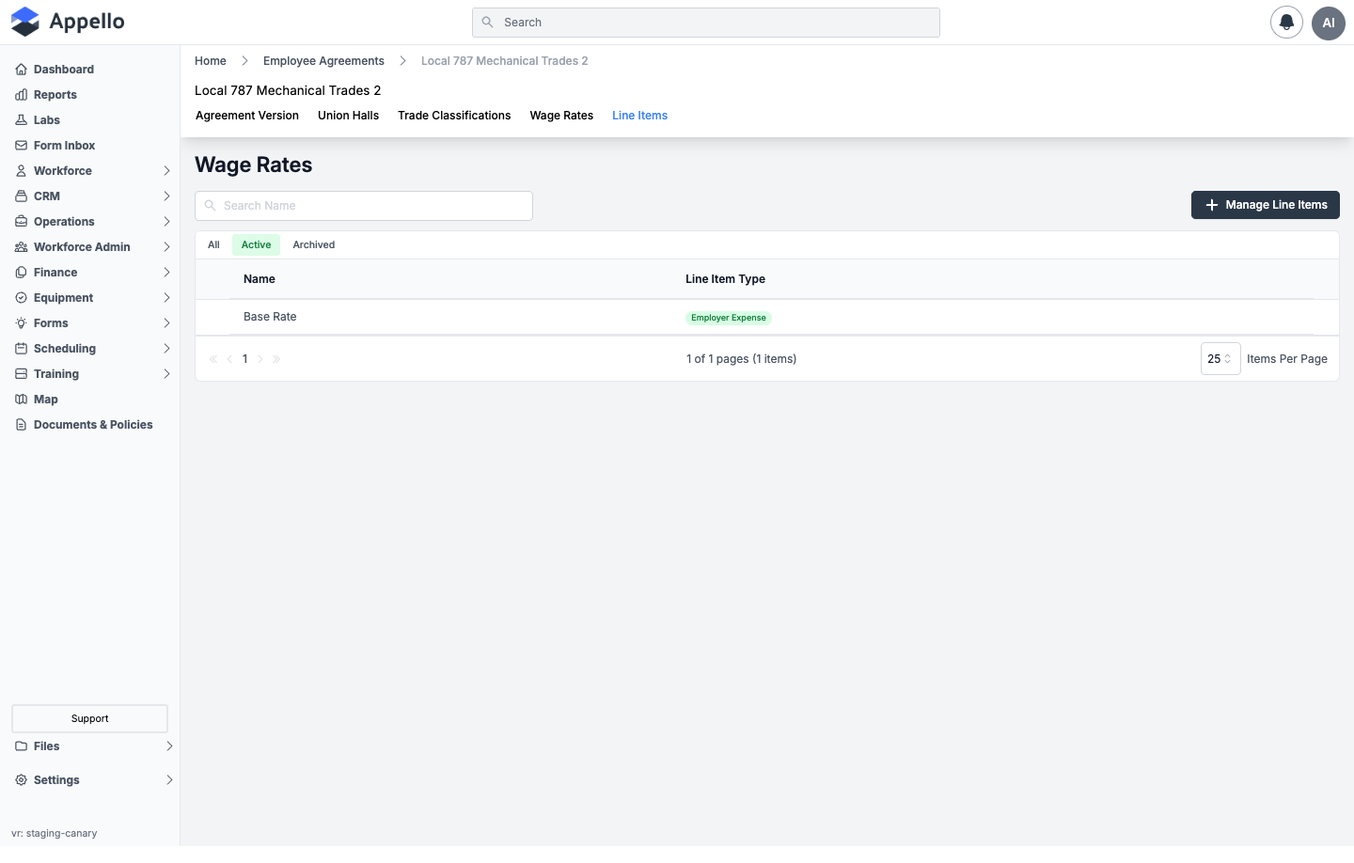Go to Home breadcrumb link
Image resolution: width=1354 pixels, height=863 pixels.
pyautogui.click(x=211, y=61)
